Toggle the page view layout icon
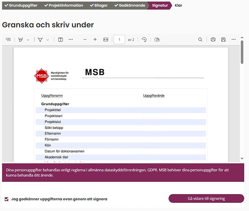Viewport: 249px width, 211px height. (157, 40)
